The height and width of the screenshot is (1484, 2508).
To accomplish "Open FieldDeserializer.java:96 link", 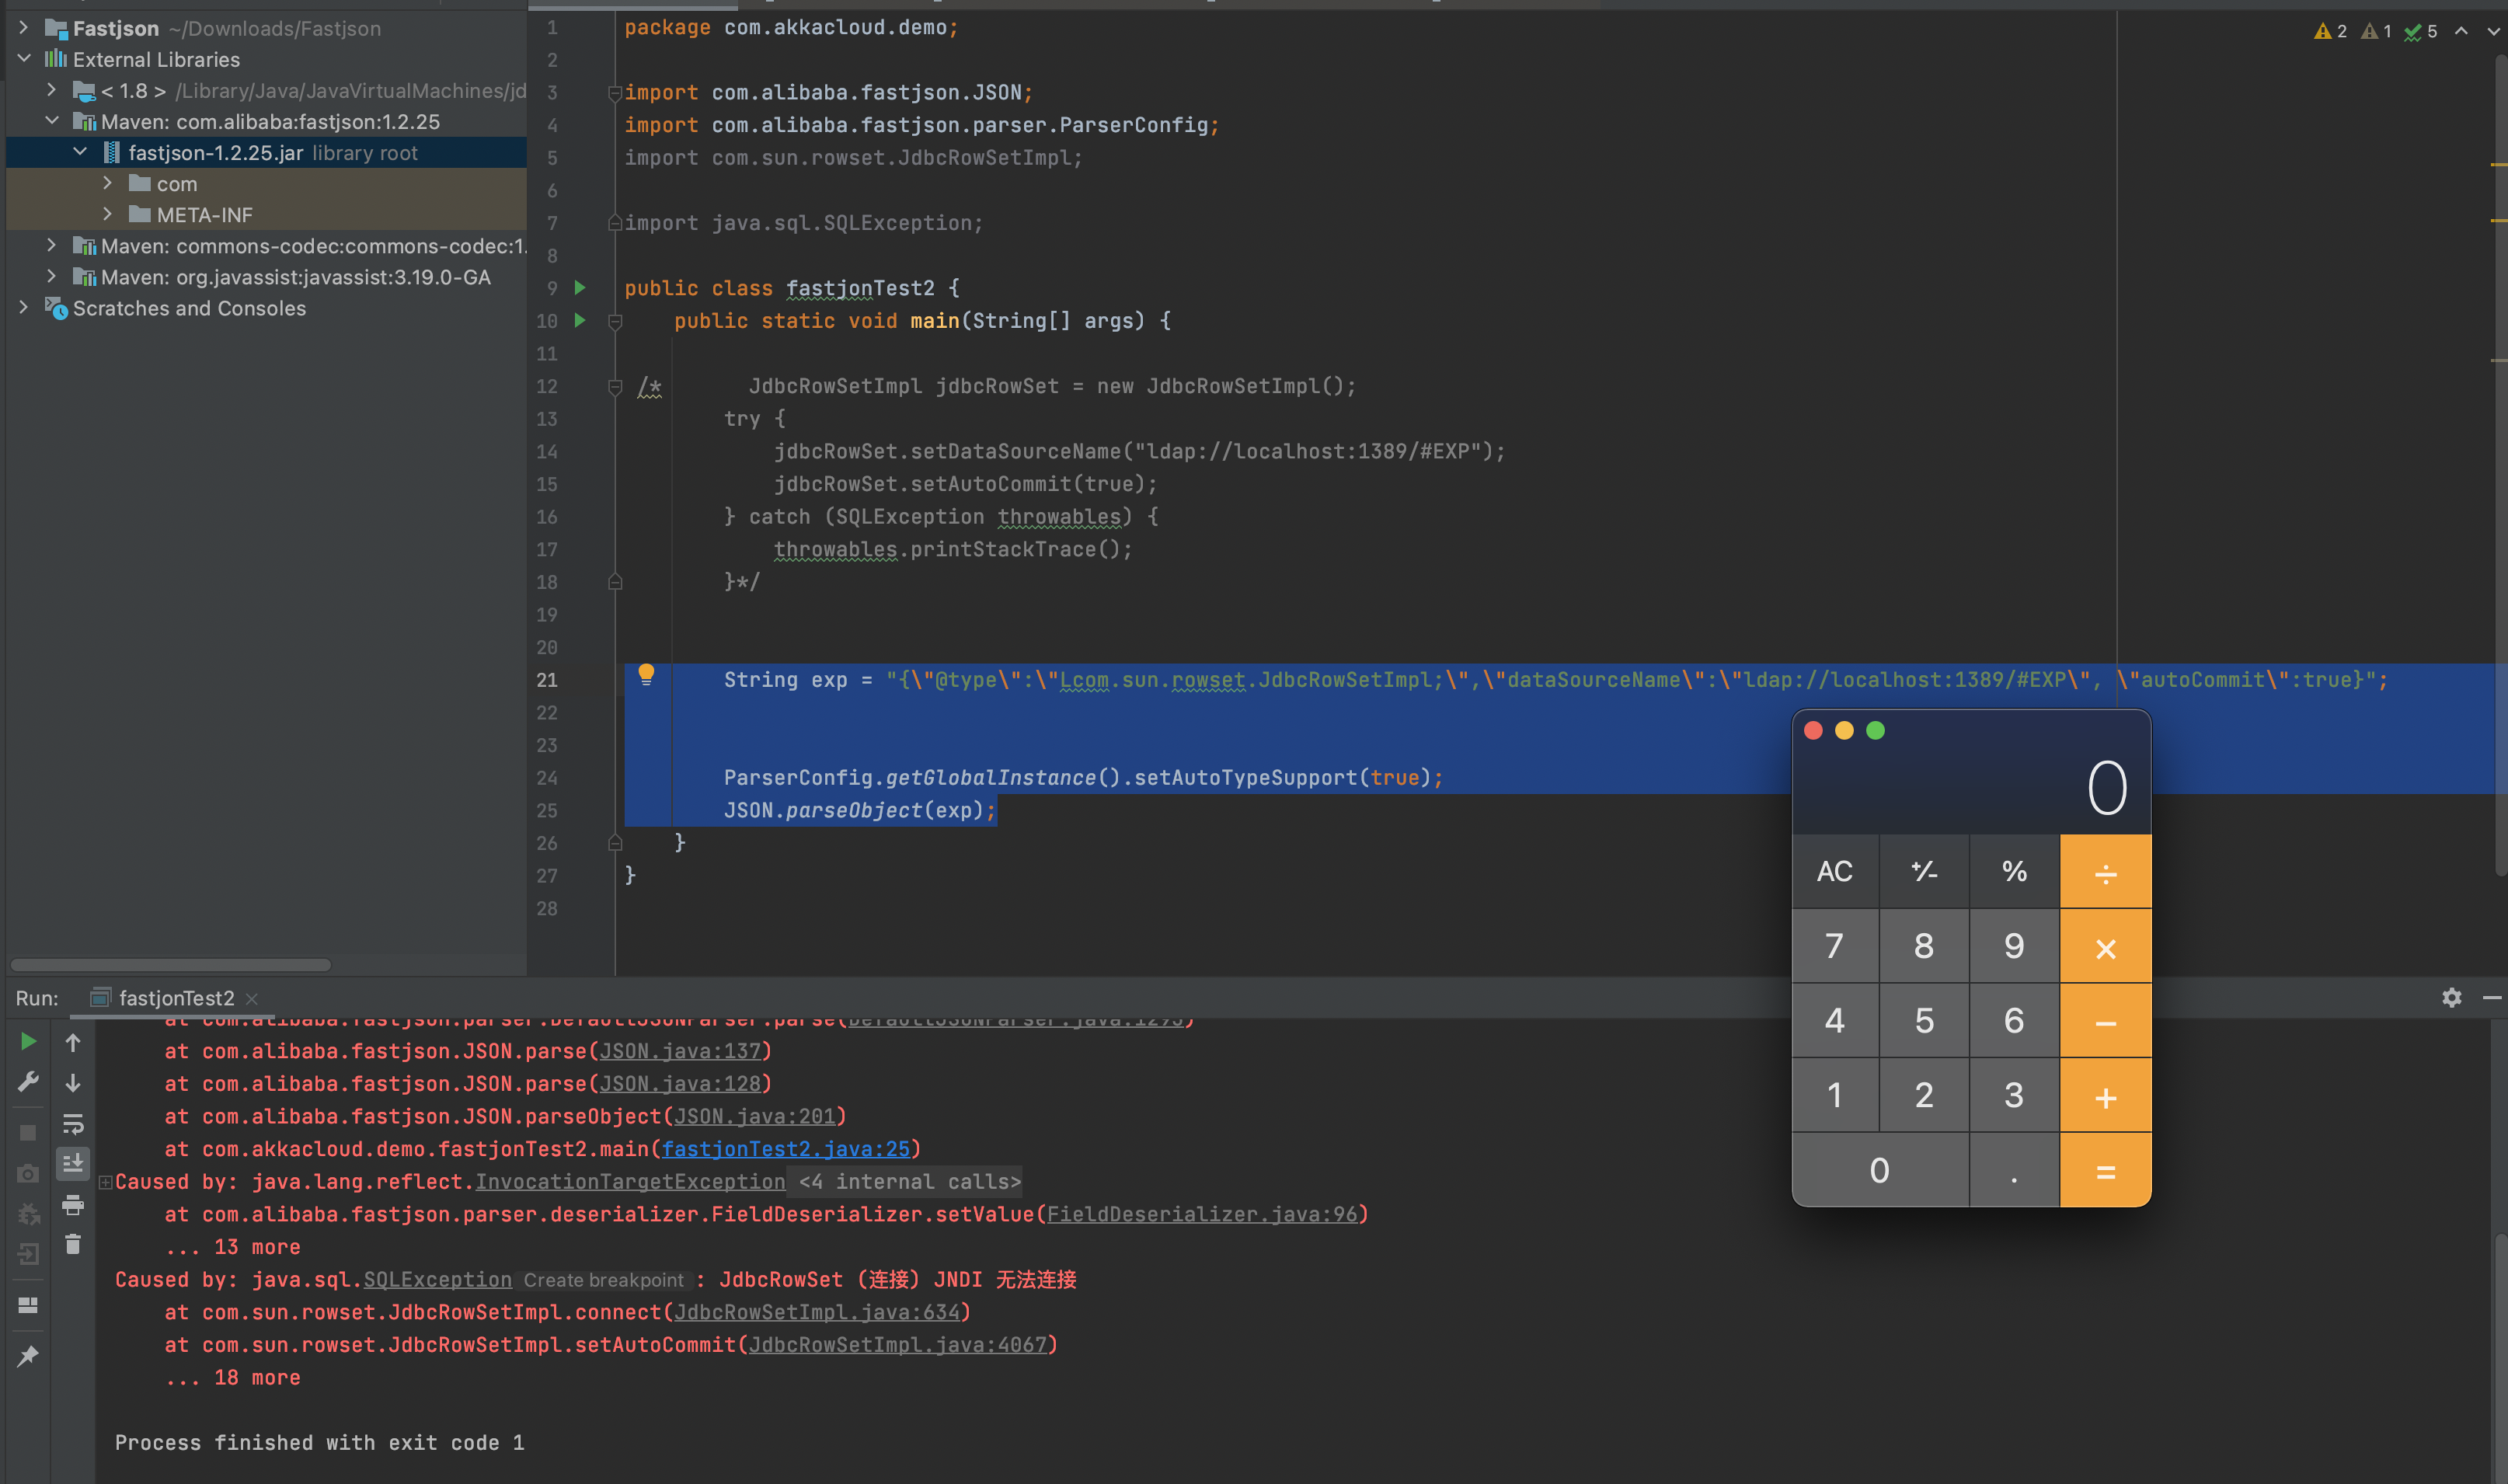I will tap(1203, 1214).
